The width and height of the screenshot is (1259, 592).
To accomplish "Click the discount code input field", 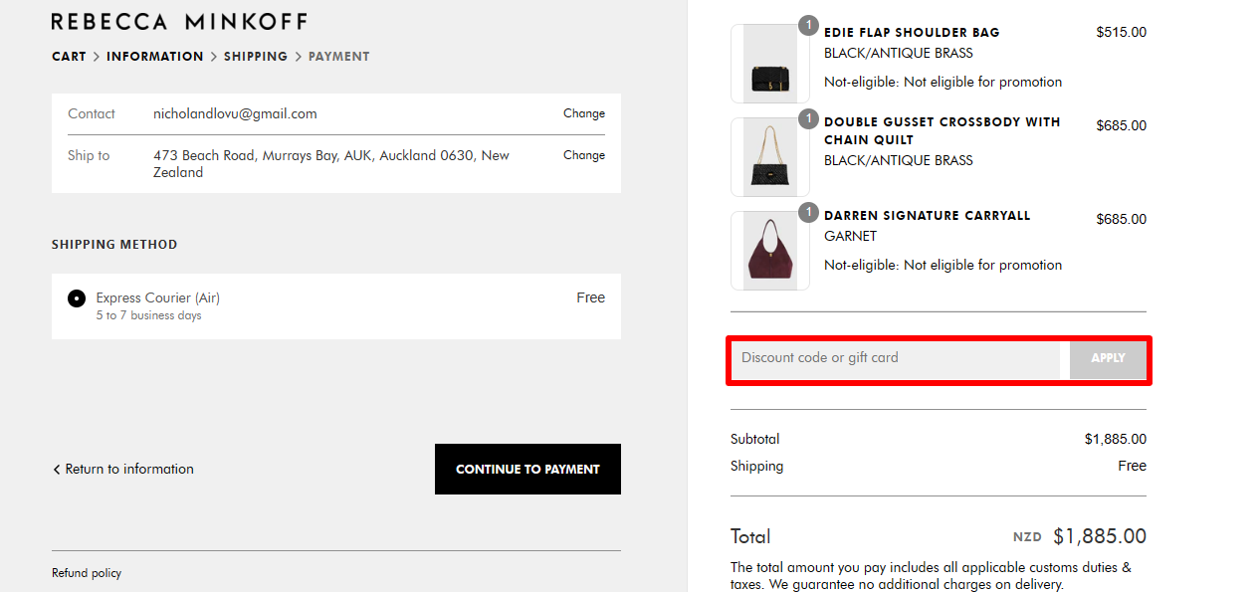I will click(x=896, y=358).
